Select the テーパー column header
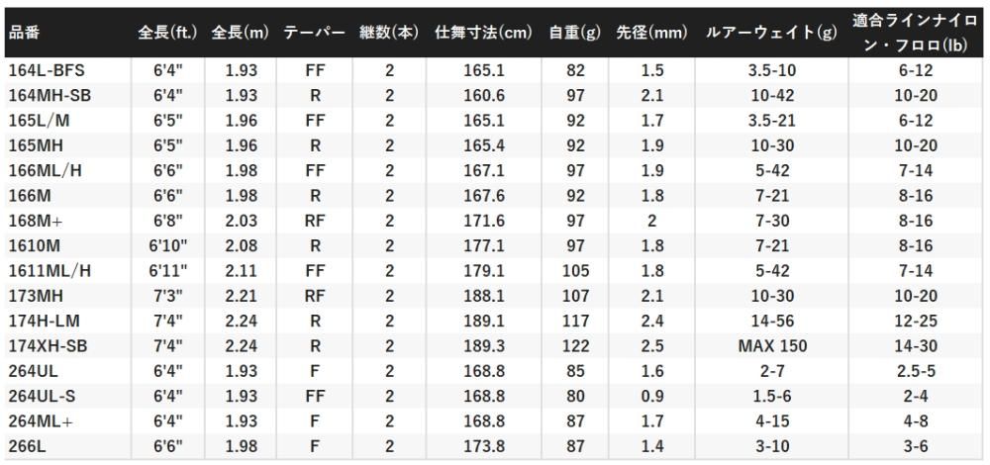The image size is (990, 465). pyautogui.click(x=315, y=33)
